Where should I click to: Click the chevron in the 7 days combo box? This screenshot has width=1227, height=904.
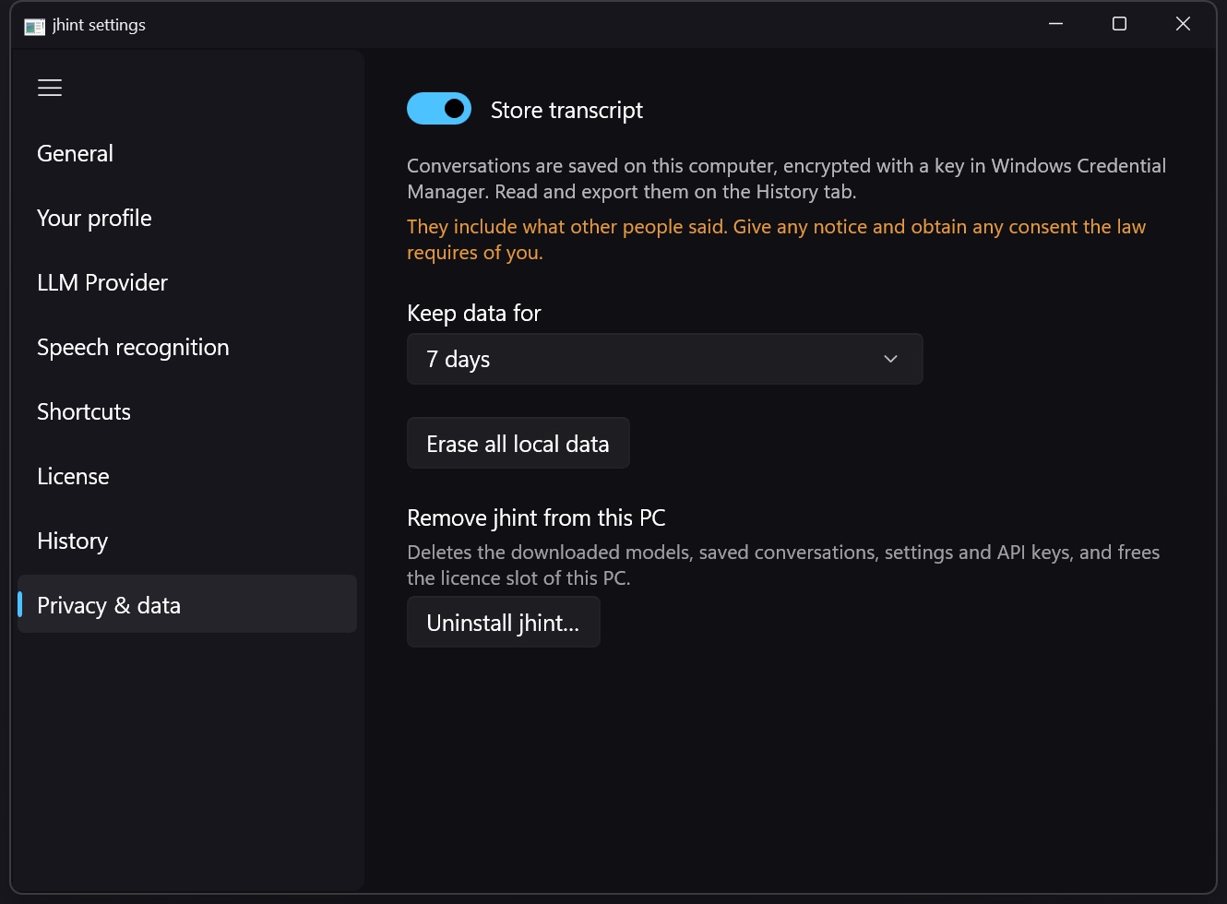tap(890, 359)
